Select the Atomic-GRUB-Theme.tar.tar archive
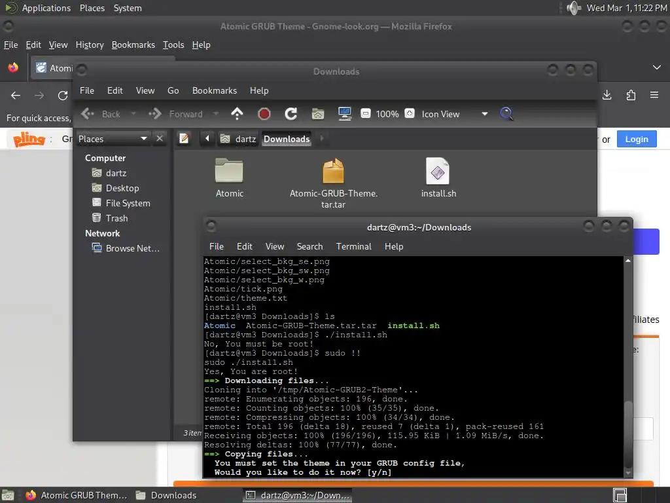This screenshot has width=670, height=503. (333, 183)
